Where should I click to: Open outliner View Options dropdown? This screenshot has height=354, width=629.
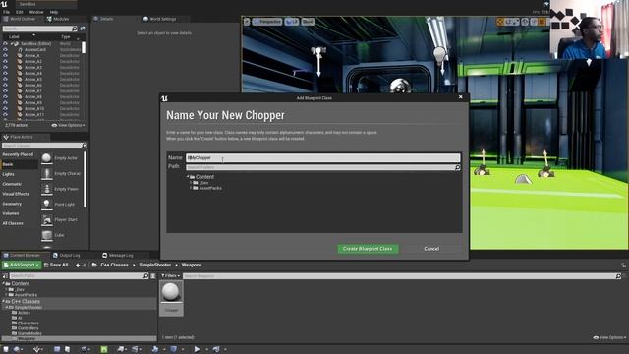point(68,125)
